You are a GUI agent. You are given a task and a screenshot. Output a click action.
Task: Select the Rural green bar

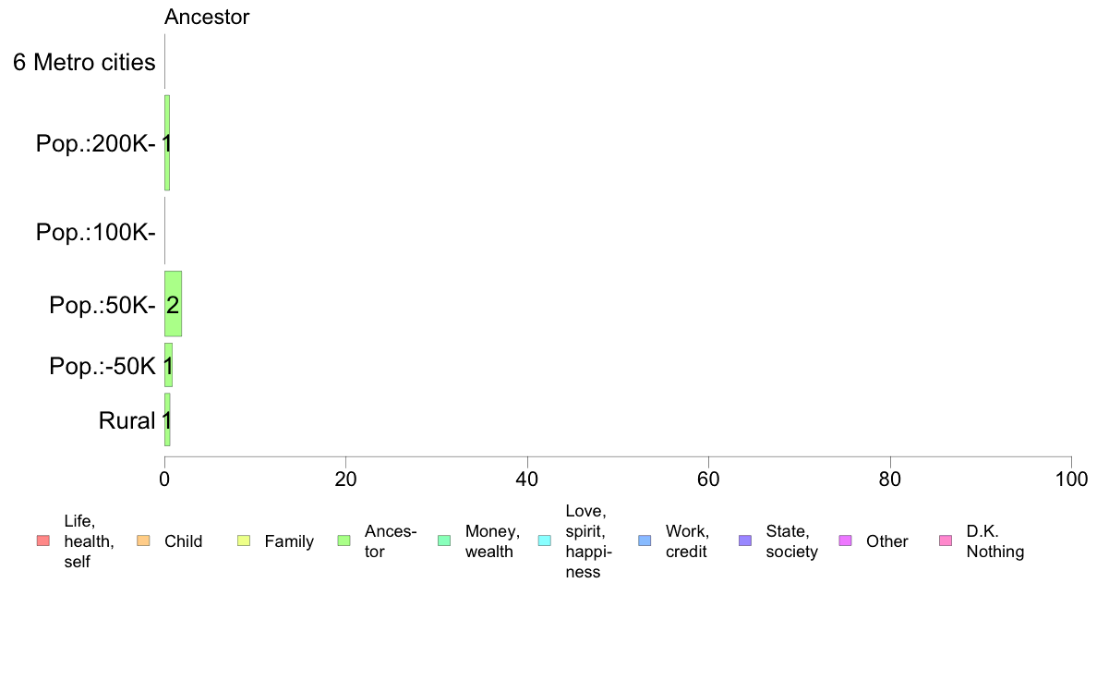[x=167, y=419]
